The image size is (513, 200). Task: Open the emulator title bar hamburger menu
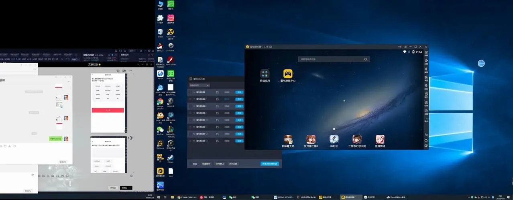coord(405,47)
